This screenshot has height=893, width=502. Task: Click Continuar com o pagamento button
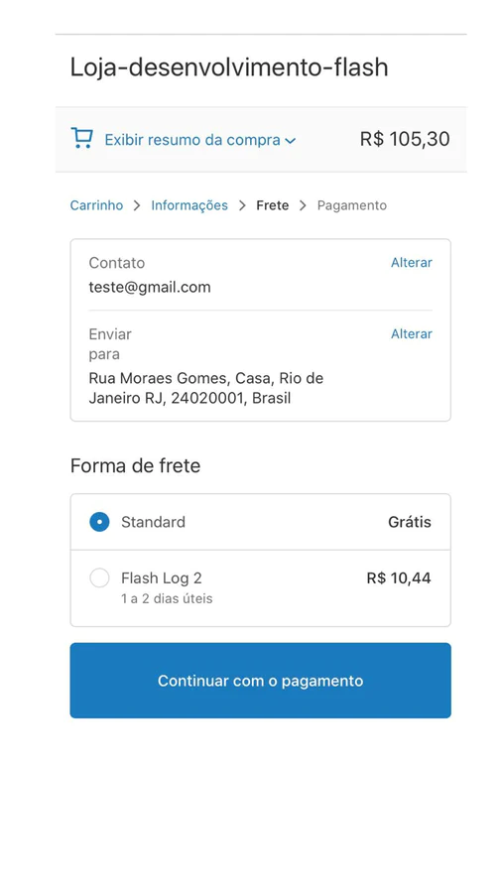pyautogui.click(x=261, y=681)
